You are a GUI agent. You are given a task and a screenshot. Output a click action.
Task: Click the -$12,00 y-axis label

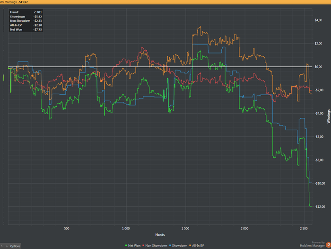pyautogui.click(x=319, y=206)
